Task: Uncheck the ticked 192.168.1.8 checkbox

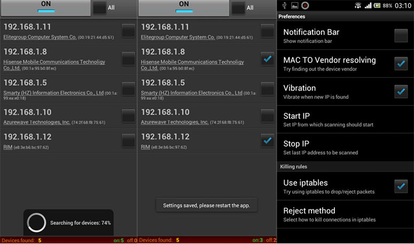Action: tap(268, 59)
